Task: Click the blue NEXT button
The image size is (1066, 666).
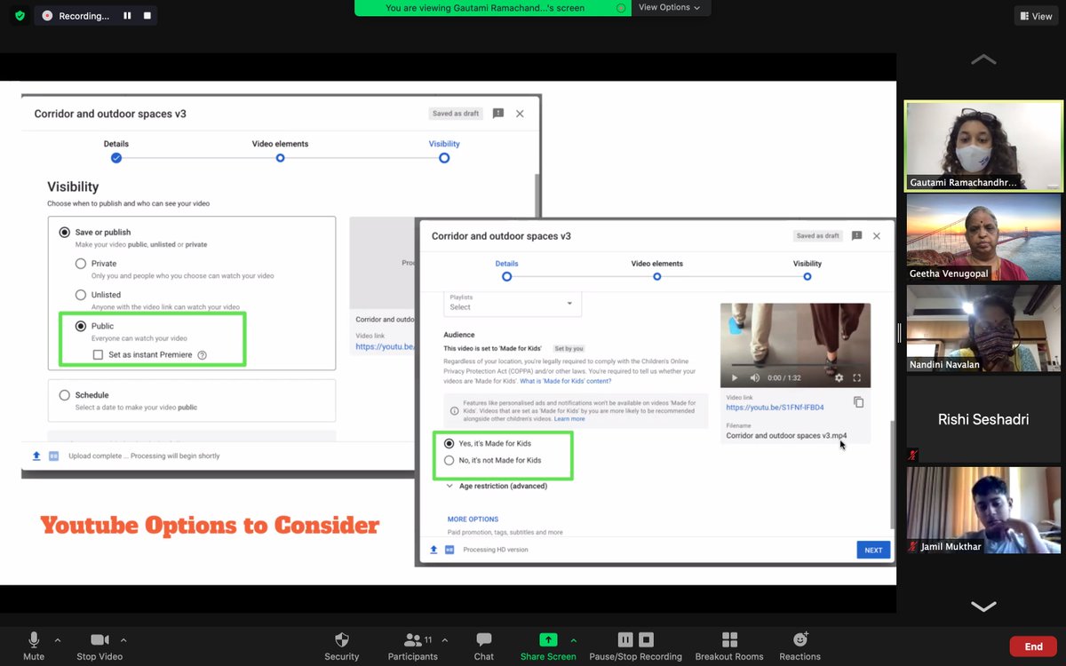Action: 873,550
